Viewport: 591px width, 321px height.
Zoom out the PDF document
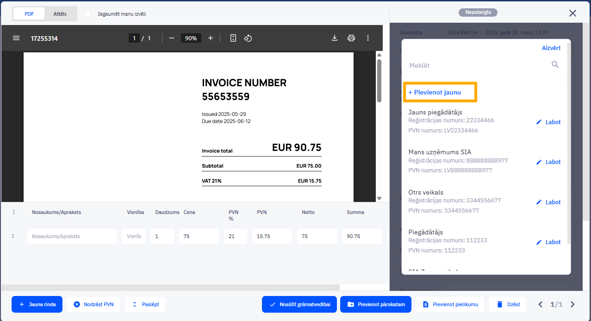tap(172, 38)
